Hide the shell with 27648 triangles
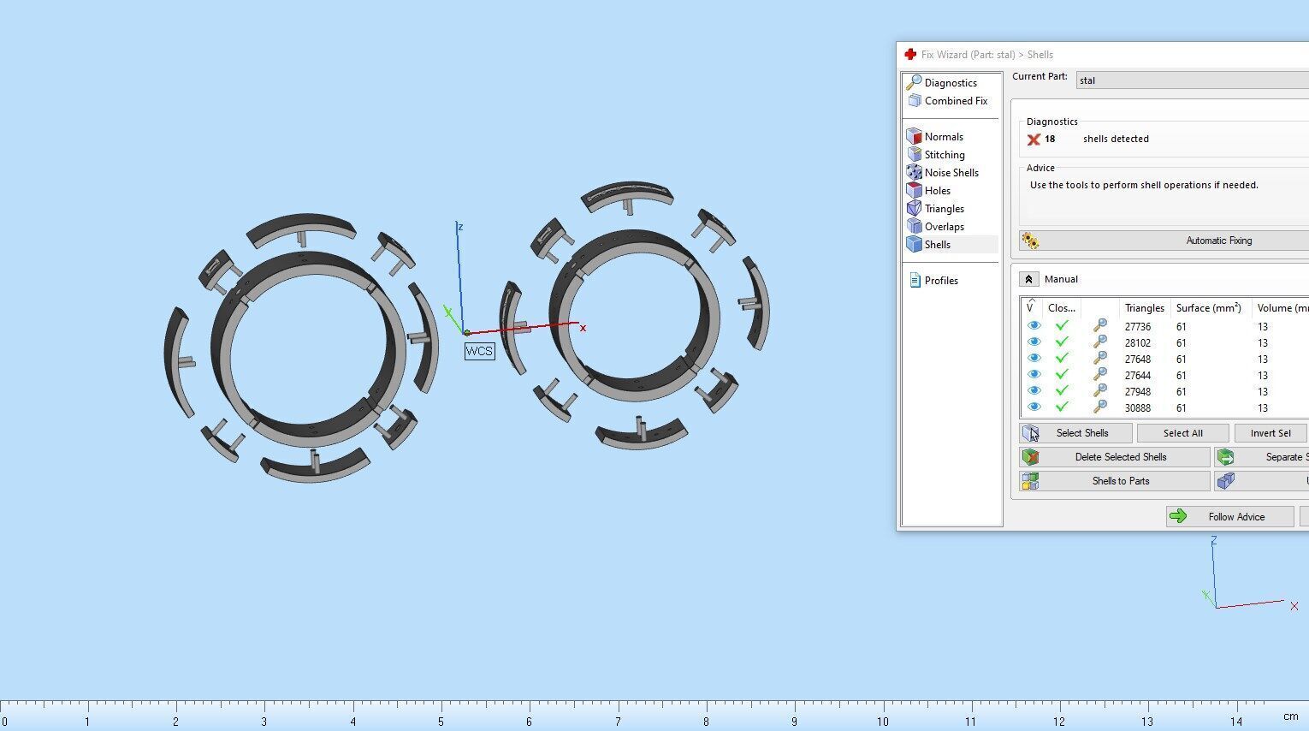Viewport: 1309px width, 731px height. click(1034, 359)
